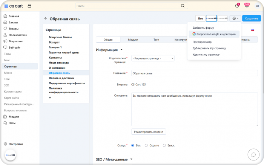Open Политика конфиденциальности page link

[x=63, y=90]
